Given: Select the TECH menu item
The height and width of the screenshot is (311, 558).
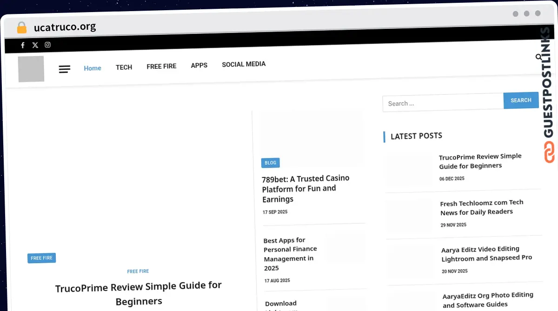Looking at the screenshot, I should click(124, 67).
